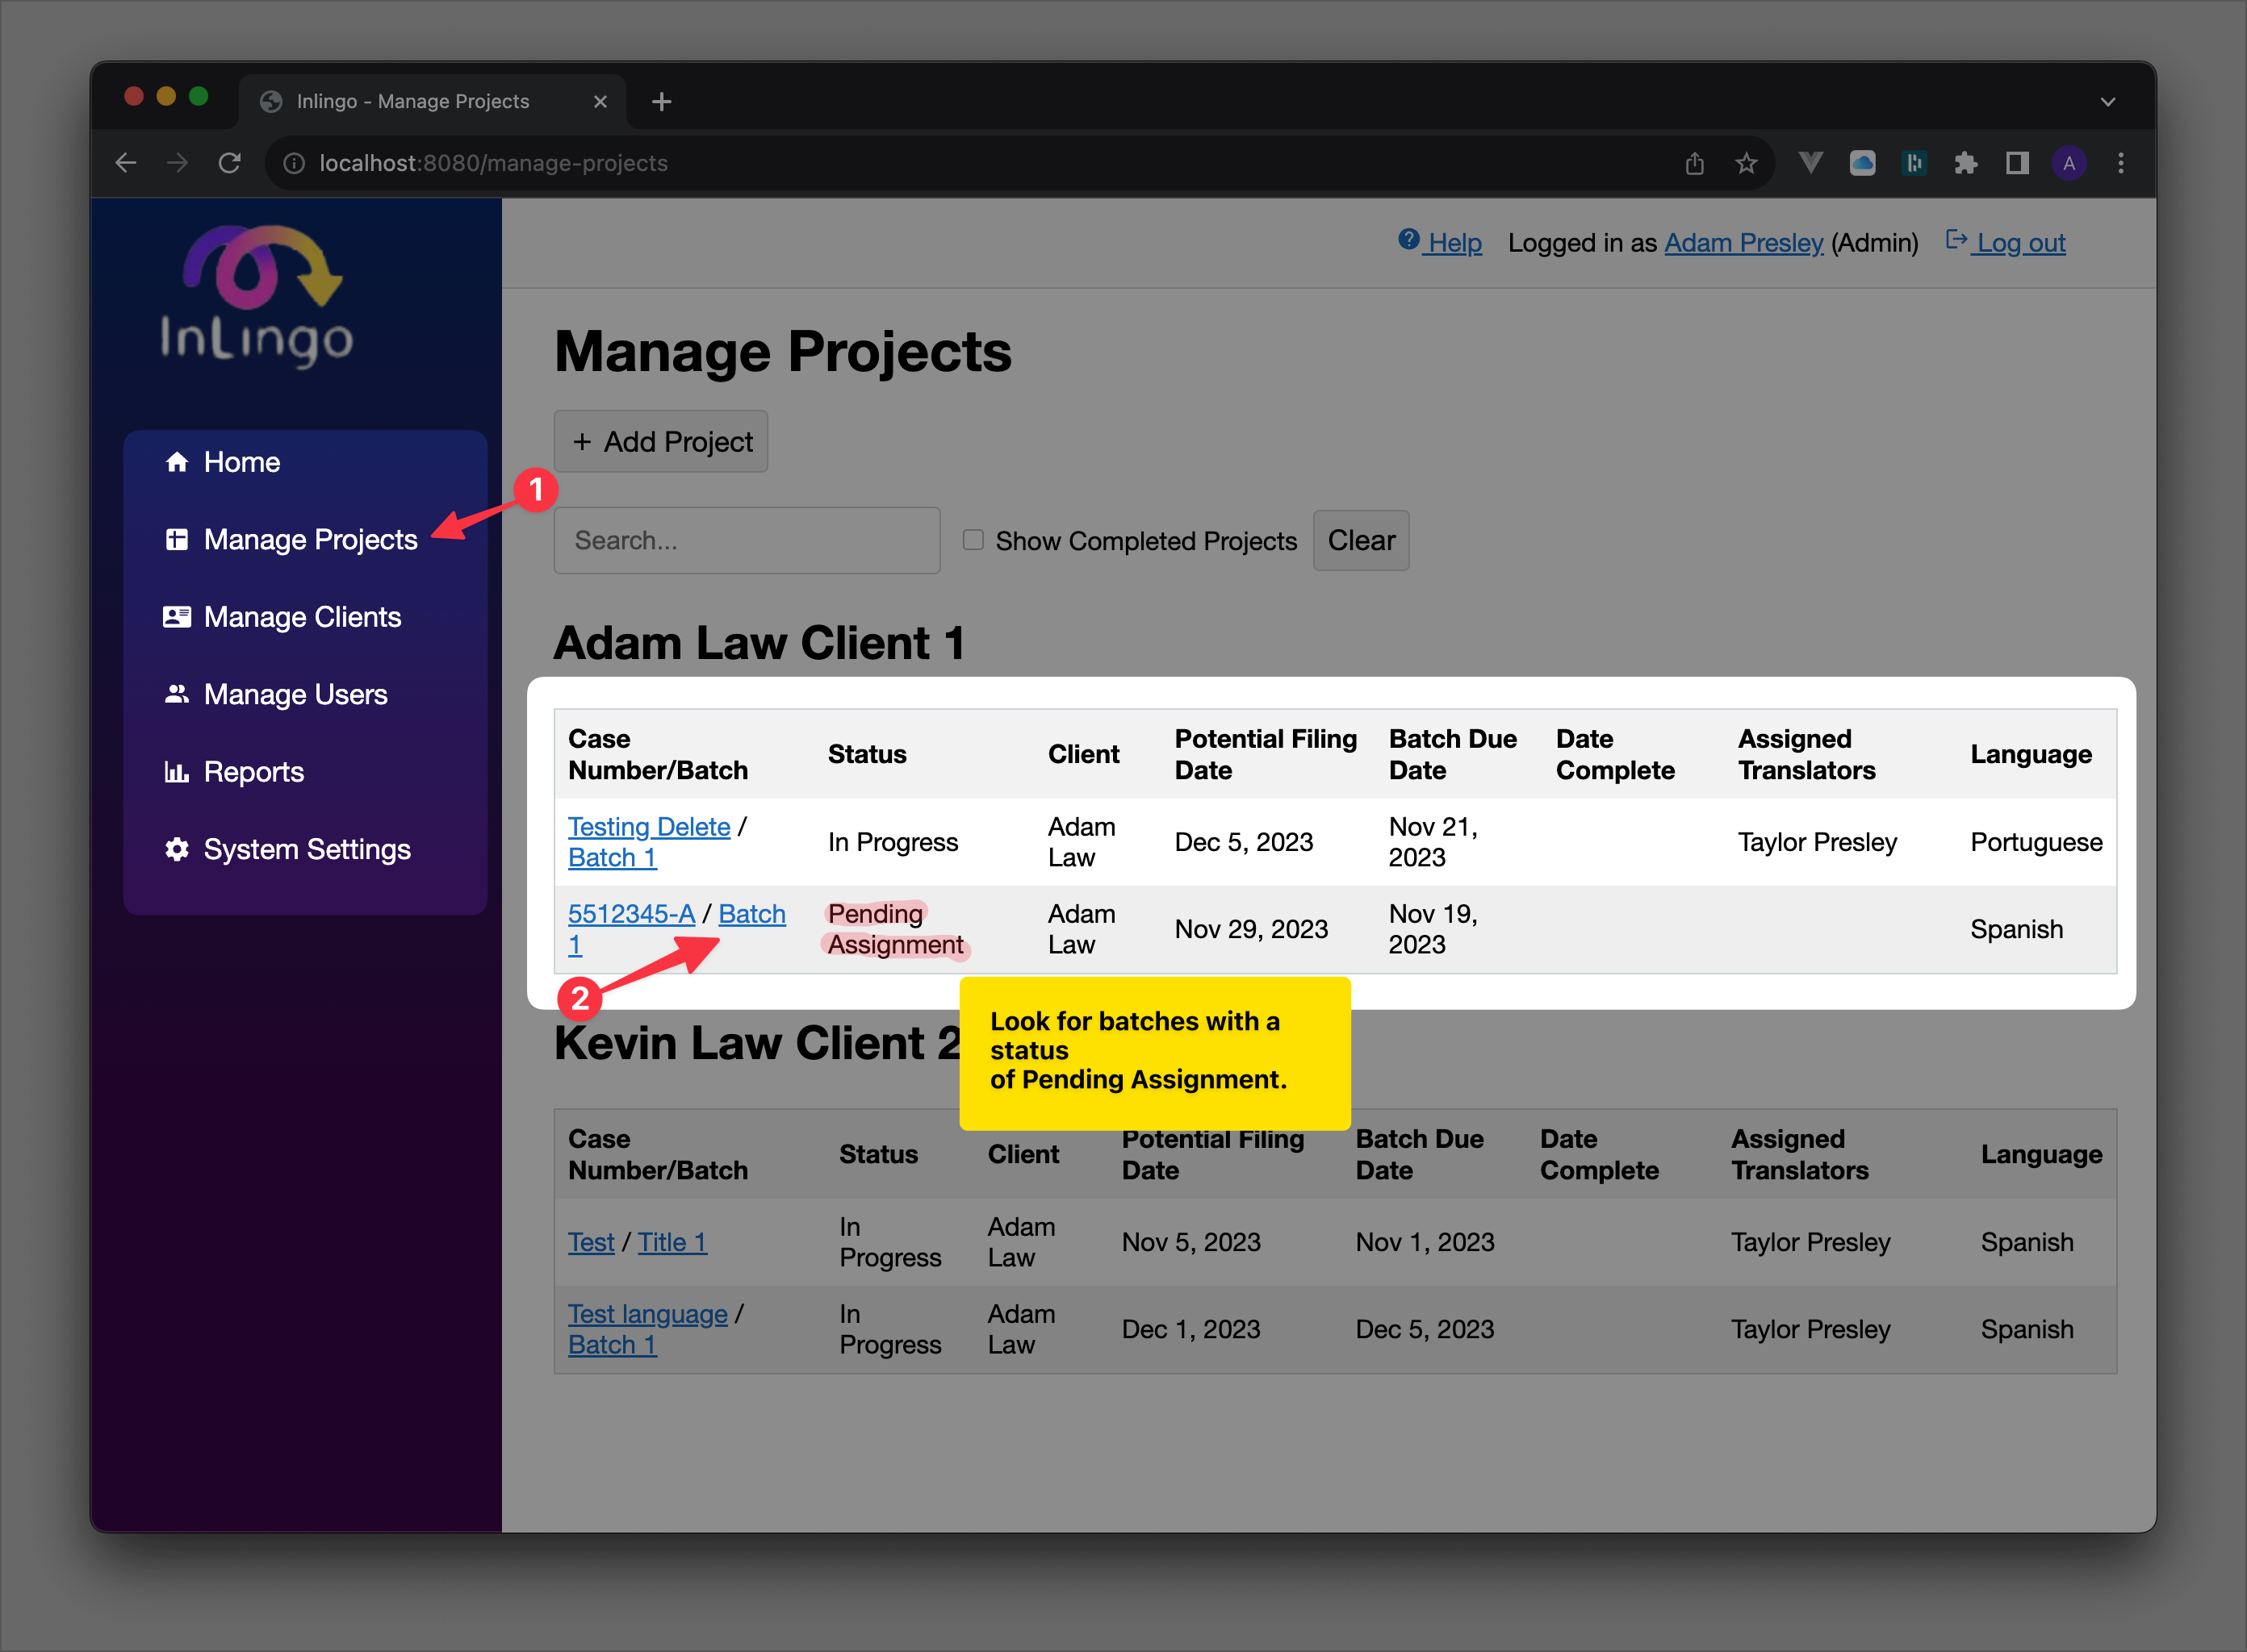Open Manage Users via its people icon
The image size is (2247, 1652).
point(177,693)
